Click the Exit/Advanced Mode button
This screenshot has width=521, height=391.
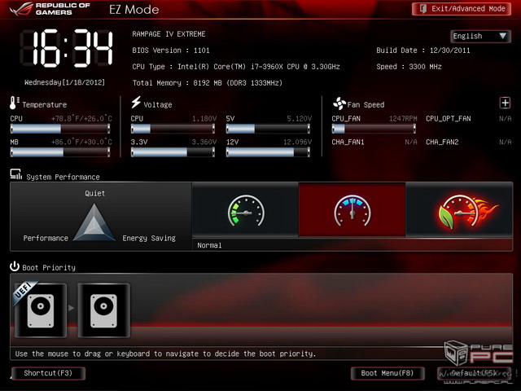[x=462, y=9]
